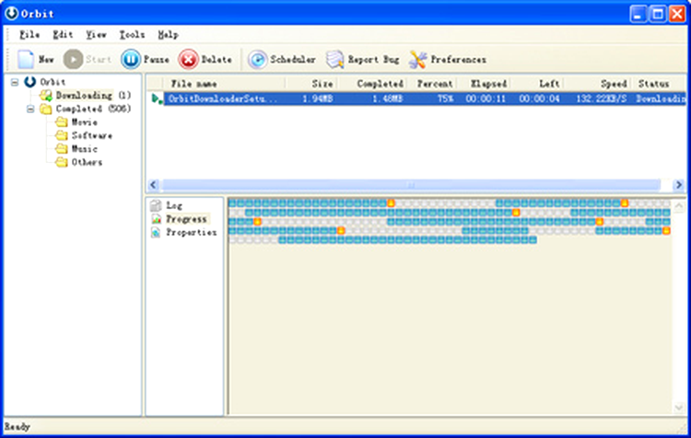Open the File menu
The height and width of the screenshot is (438, 691).
click(x=29, y=34)
